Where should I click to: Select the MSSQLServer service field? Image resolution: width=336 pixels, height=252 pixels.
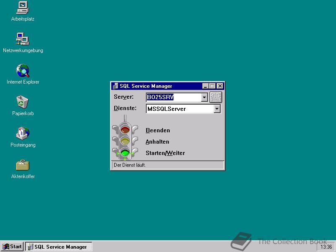pos(180,109)
